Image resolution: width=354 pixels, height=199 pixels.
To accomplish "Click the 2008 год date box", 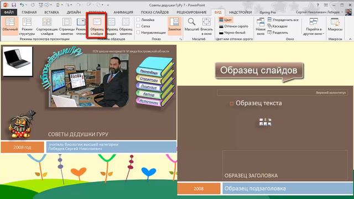I will [22, 147].
